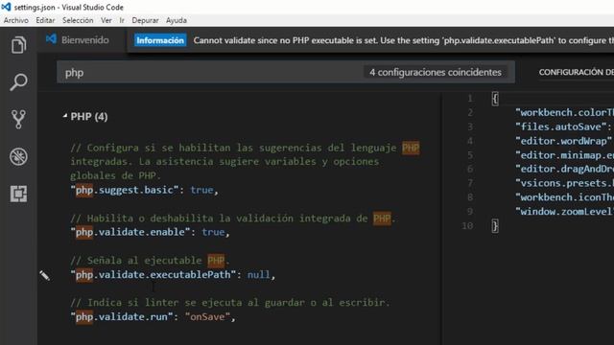Click the true value of php.validate.enable
Screen dimensions: 614x345
(213, 232)
